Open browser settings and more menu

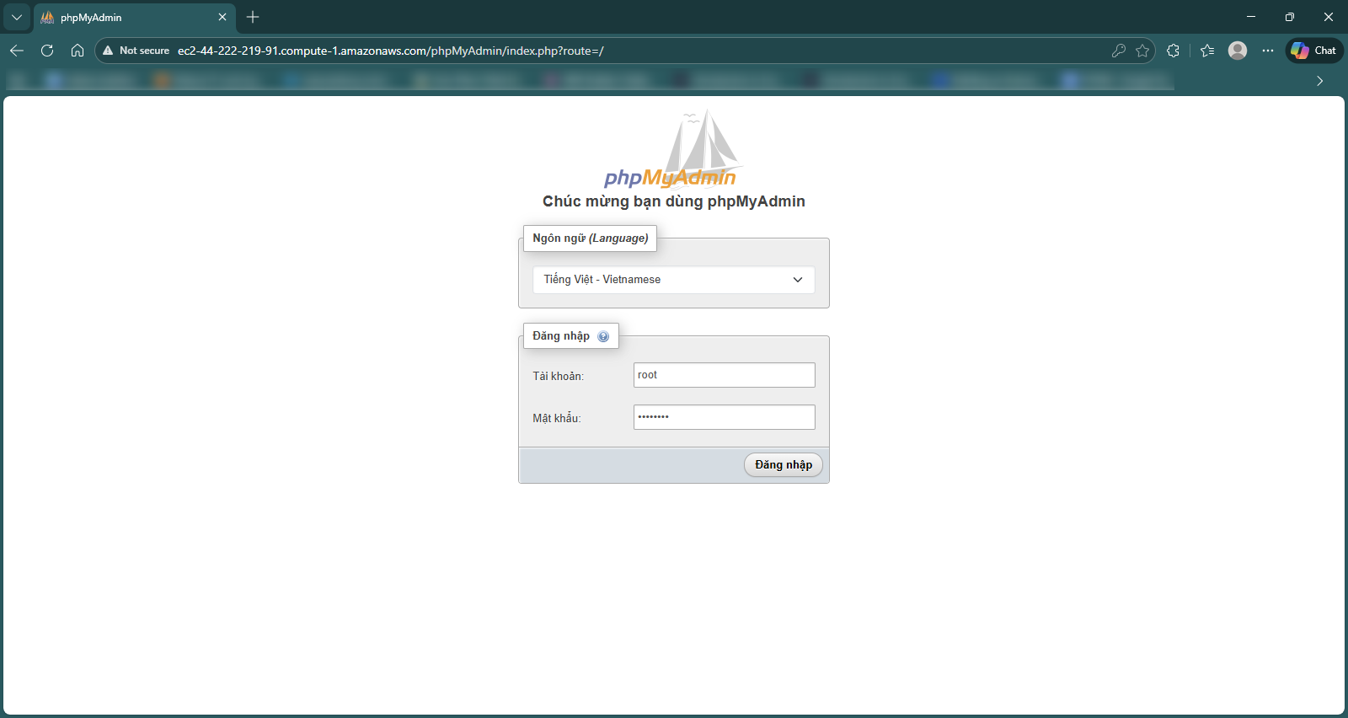1268,51
